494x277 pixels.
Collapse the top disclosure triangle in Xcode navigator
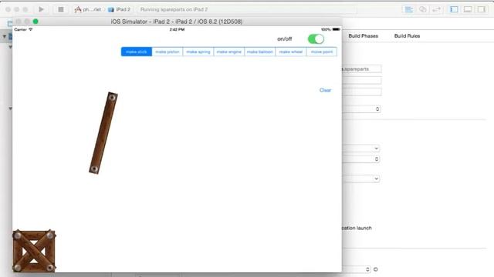click(5, 36)
